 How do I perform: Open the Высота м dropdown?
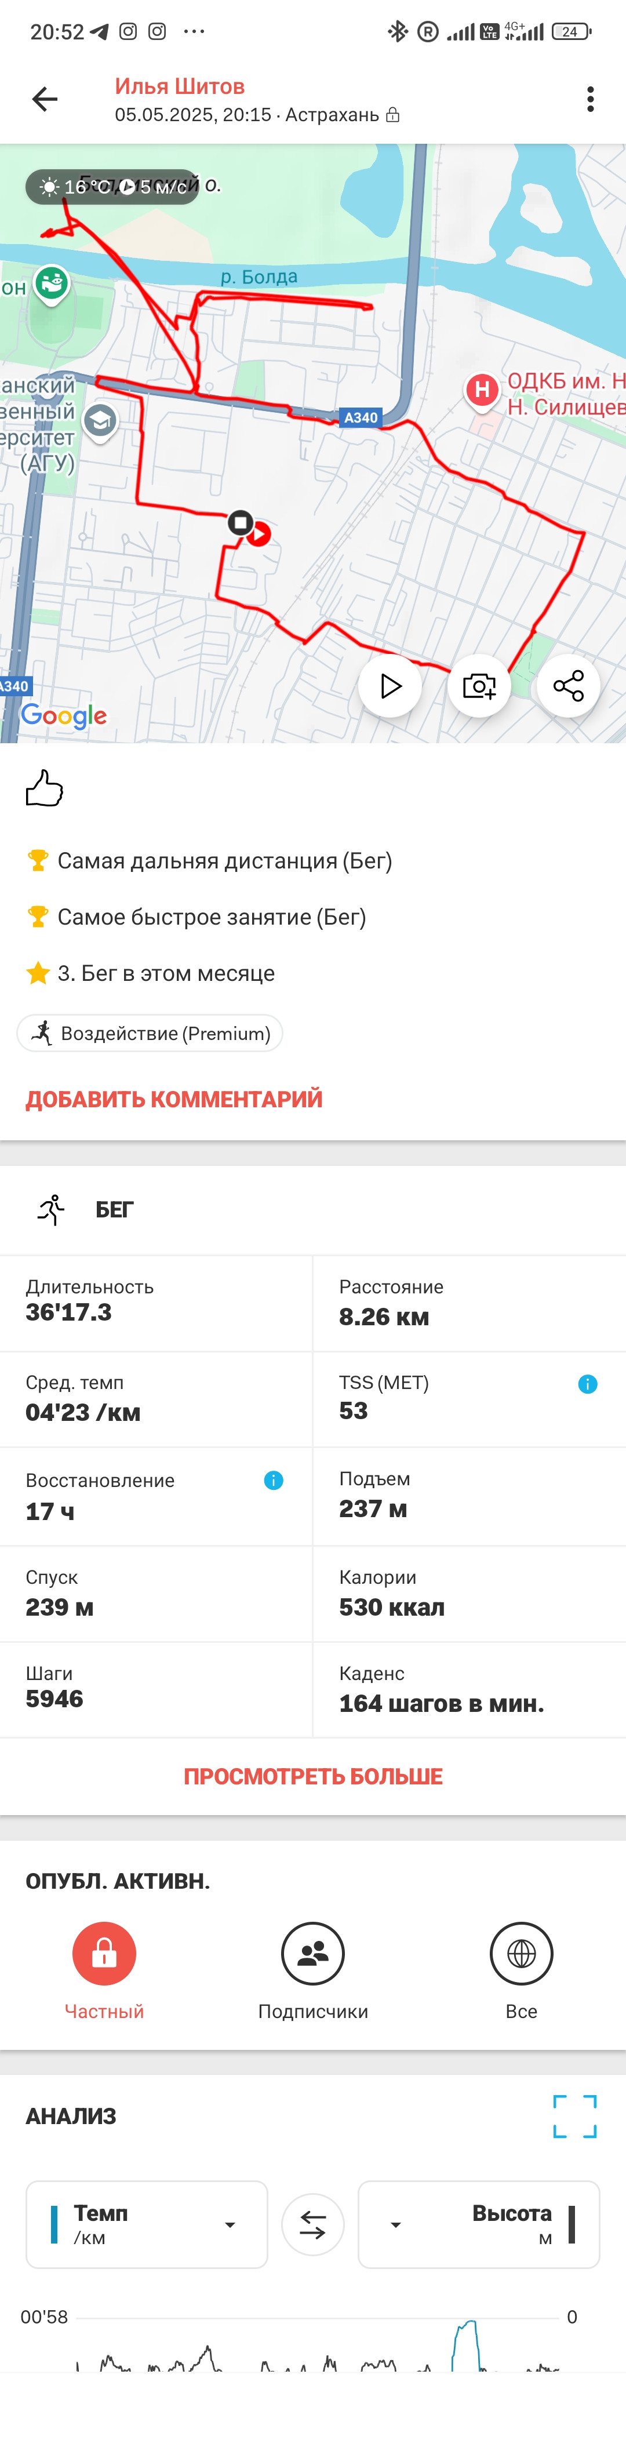tap(479, 2225)
